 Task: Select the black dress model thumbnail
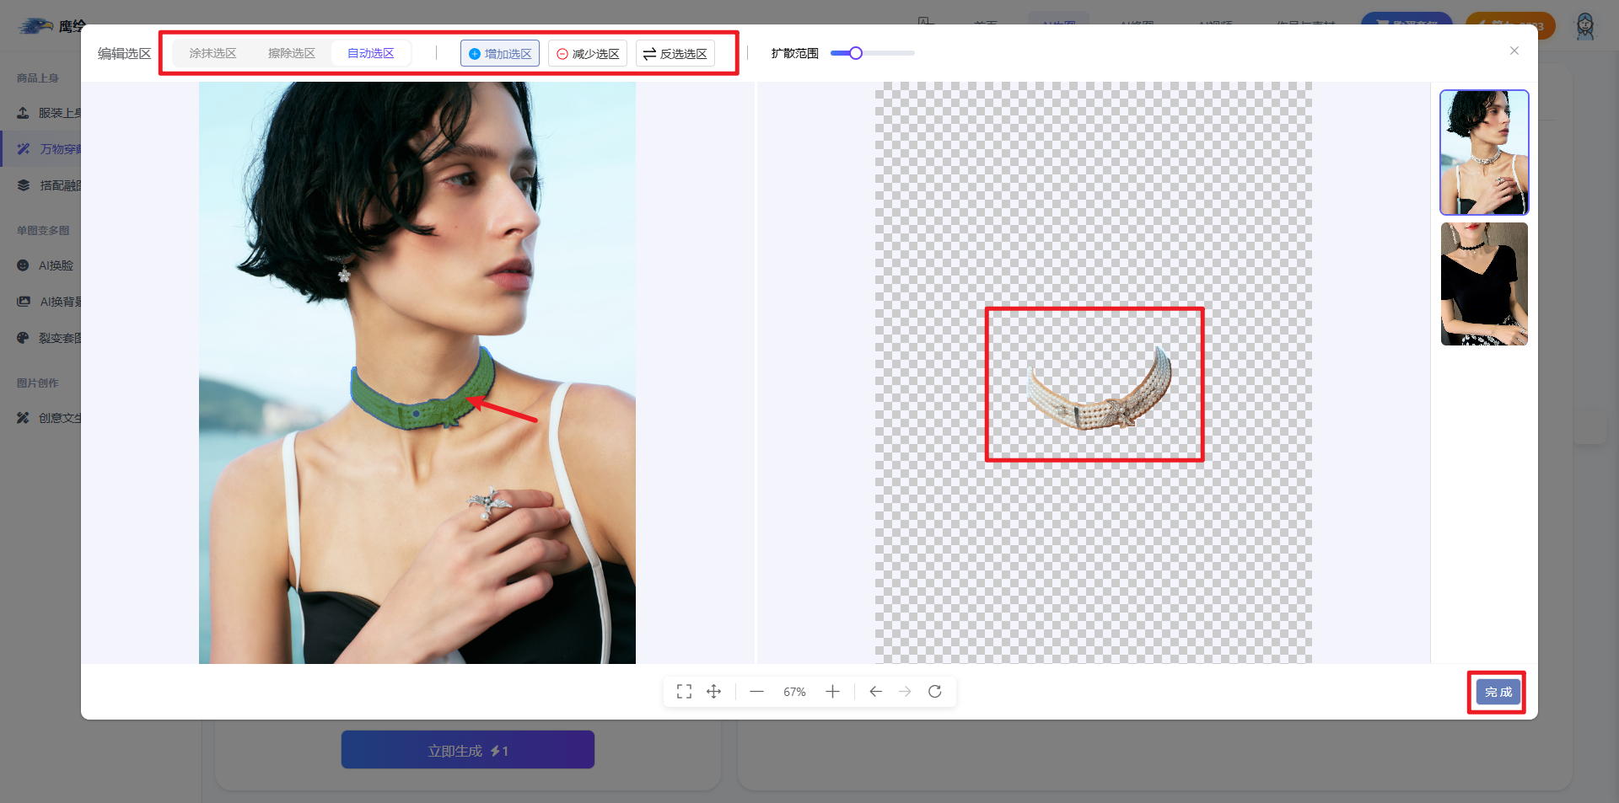tap(1484, 284)
